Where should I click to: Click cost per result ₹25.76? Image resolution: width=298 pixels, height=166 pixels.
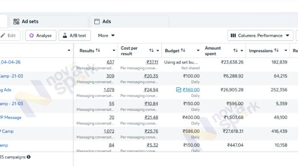click(151, 131)
